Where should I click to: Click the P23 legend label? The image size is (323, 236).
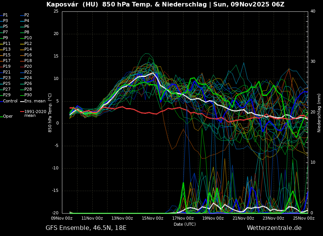tap(7, 78)
